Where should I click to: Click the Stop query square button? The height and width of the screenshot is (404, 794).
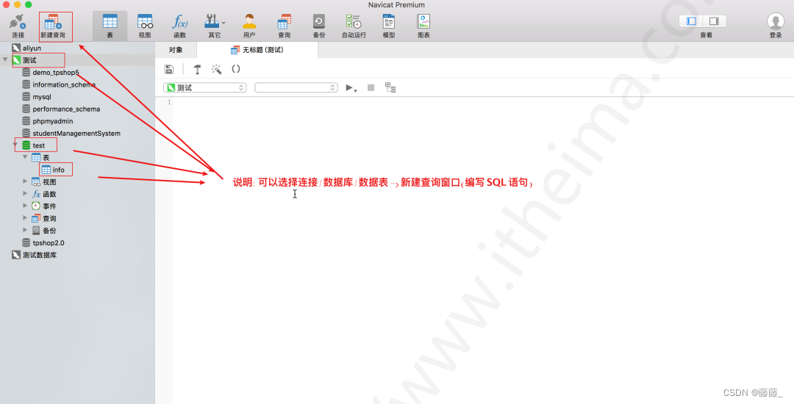click(371, 87)
